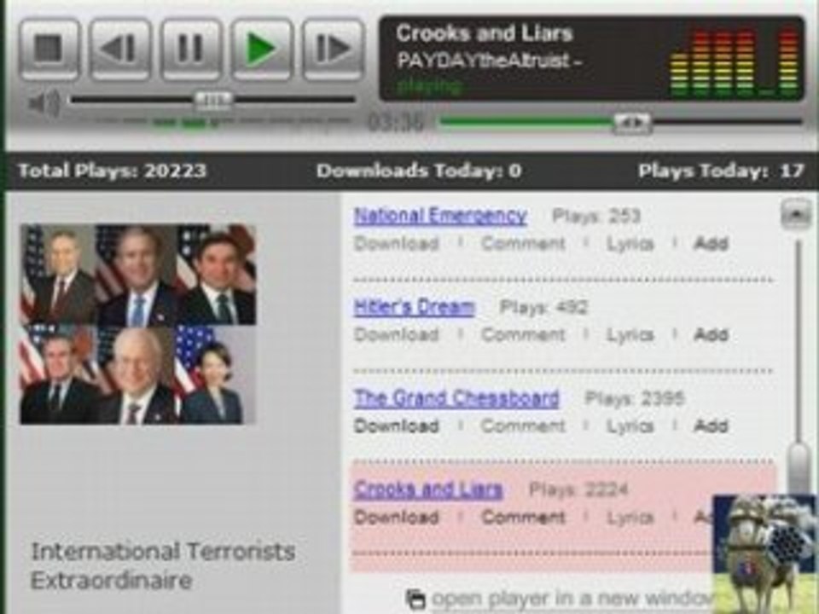
Task: Open player in a new window
Action: click(572, 599)
